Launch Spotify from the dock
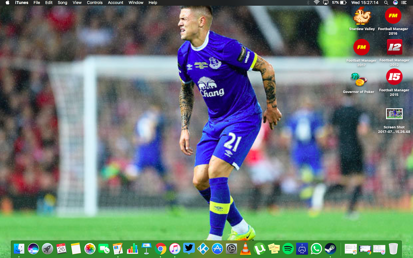The image size is (413, 258). 288,249
